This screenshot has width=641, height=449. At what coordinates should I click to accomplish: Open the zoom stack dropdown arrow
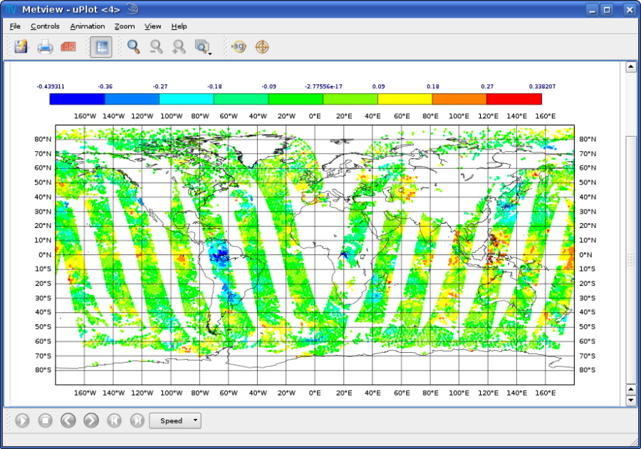(209, 53)
